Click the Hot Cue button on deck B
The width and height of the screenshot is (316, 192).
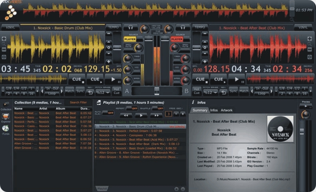pos(196,91)
